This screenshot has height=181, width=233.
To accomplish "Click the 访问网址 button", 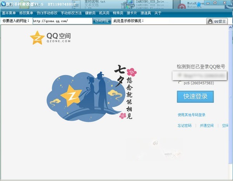I will [102, 21].
